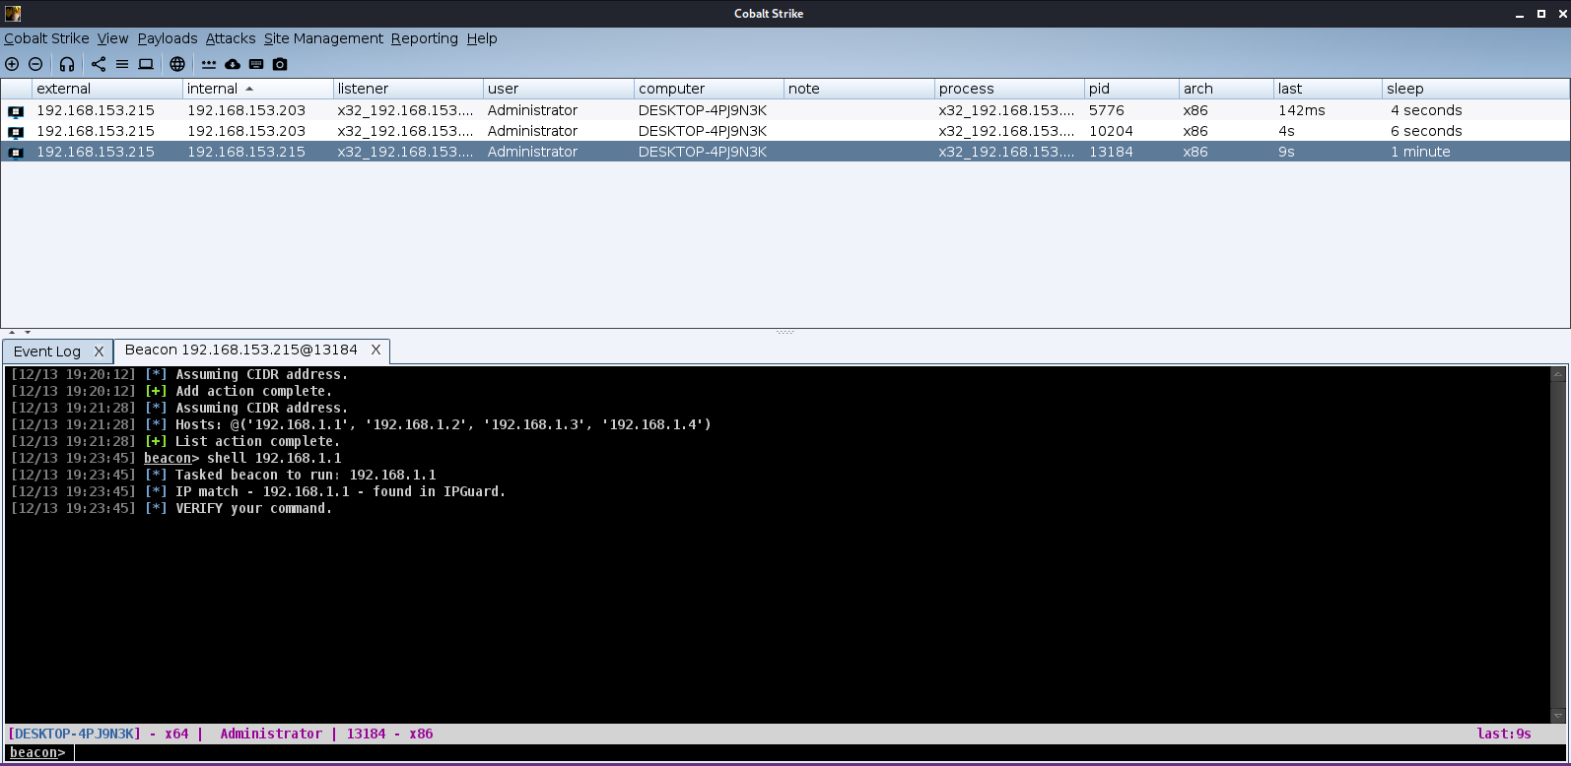Sort sessions by last column
Viewport: 1571px width, 766px height.
point(1328,89)
